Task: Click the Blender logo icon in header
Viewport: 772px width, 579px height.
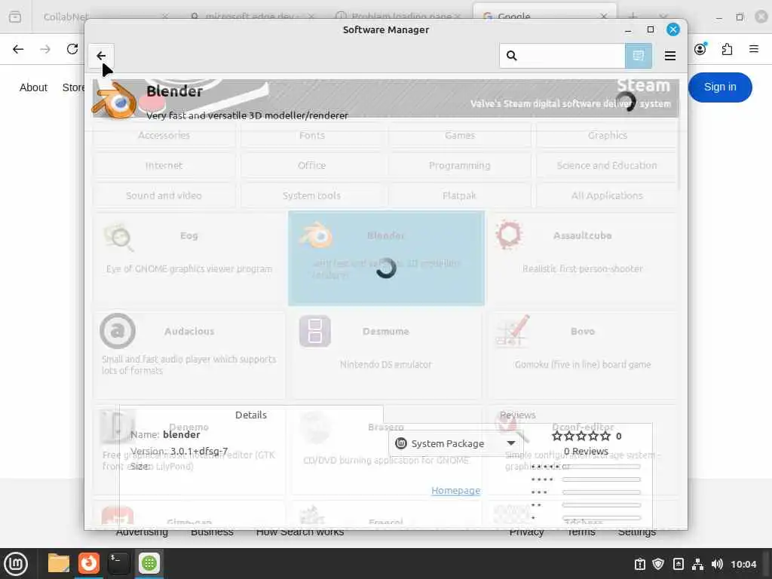Action: 115,100
